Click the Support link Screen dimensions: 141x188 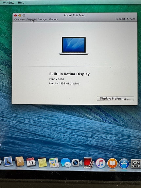(120, 19)
